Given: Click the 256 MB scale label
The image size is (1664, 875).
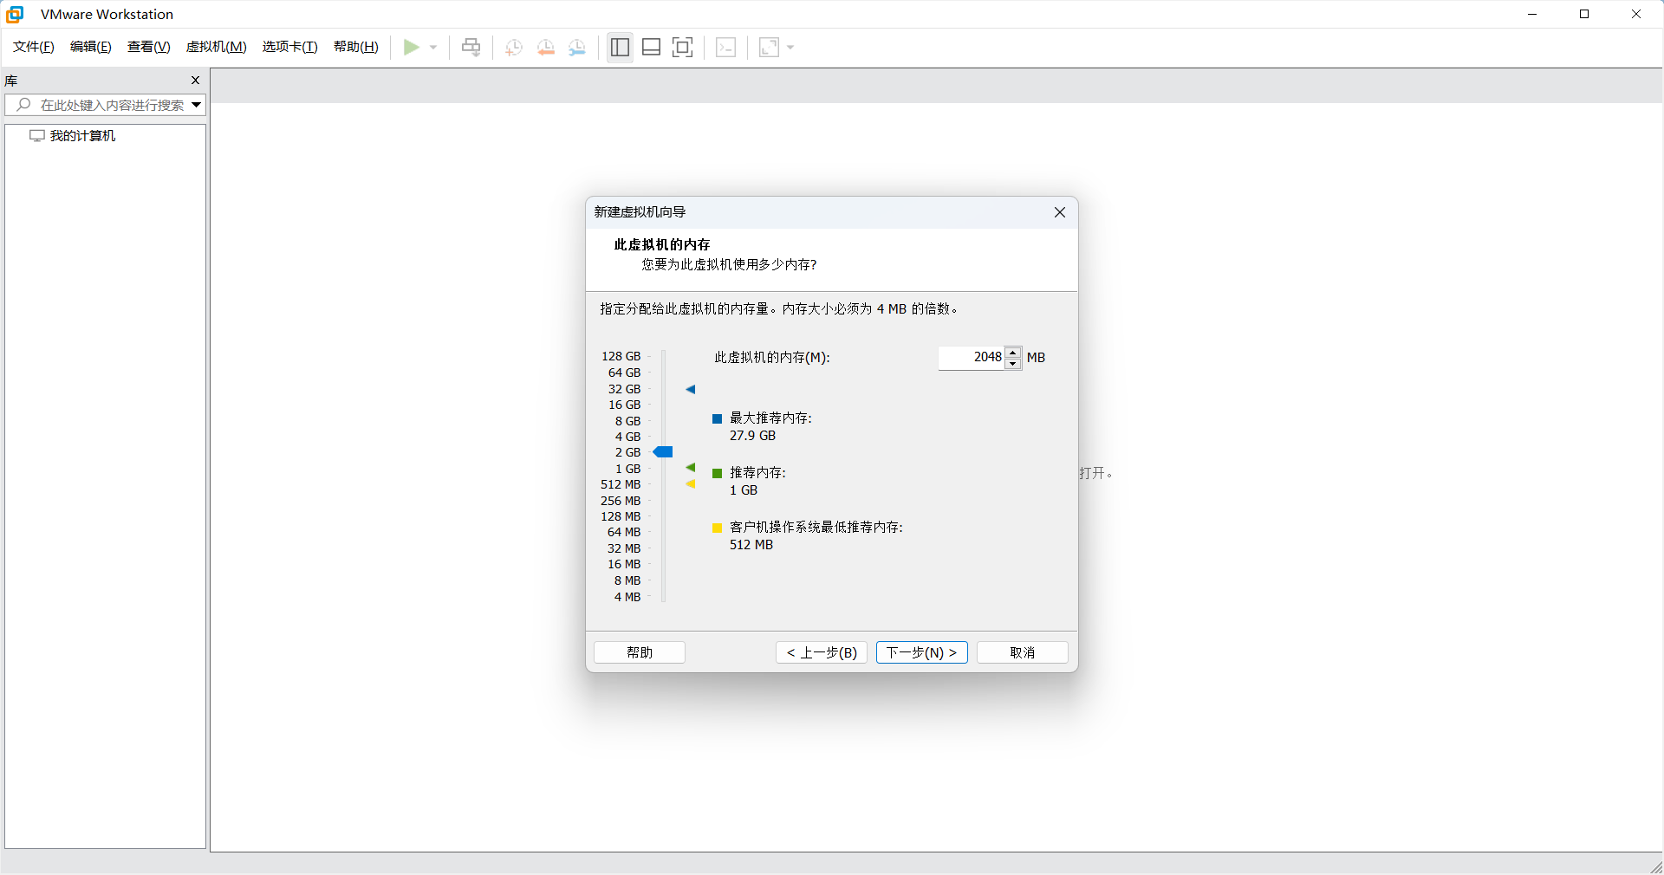Looking at the screenshot, I should tap(621, 502).
